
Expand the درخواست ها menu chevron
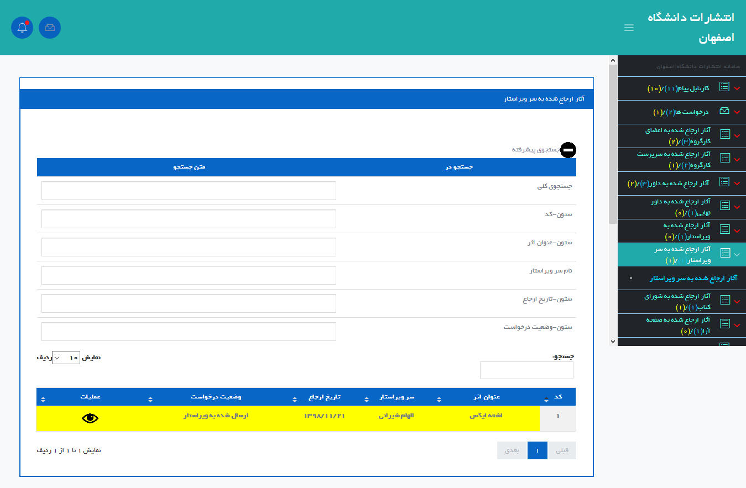click(737, 112)
